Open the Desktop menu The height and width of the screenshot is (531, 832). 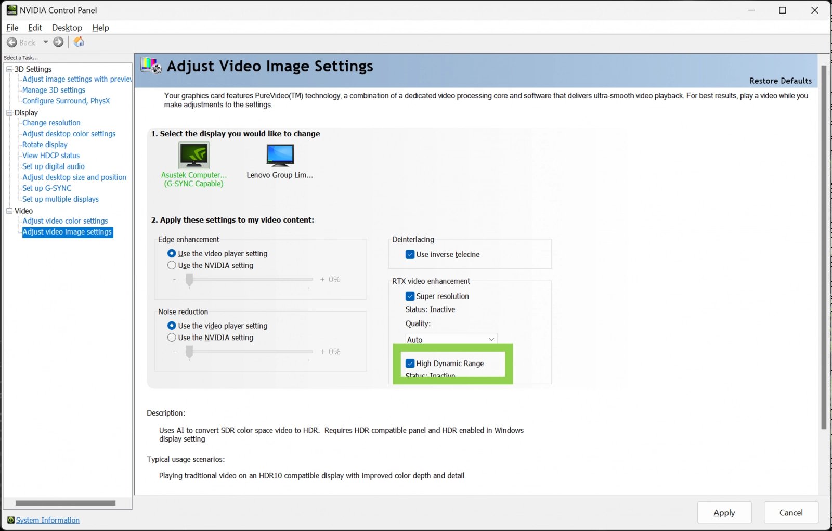tap(67, 28)
